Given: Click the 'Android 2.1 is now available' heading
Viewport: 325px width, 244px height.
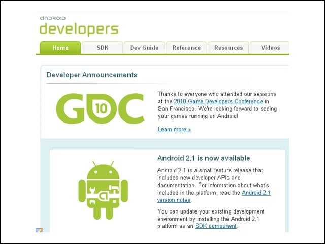Looking at the screenshot, I should (204, 158).
